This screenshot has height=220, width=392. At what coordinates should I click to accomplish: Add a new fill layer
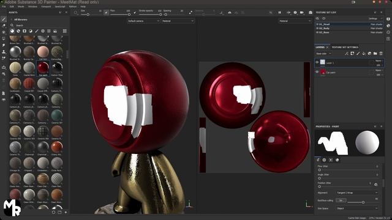(364, 54)
